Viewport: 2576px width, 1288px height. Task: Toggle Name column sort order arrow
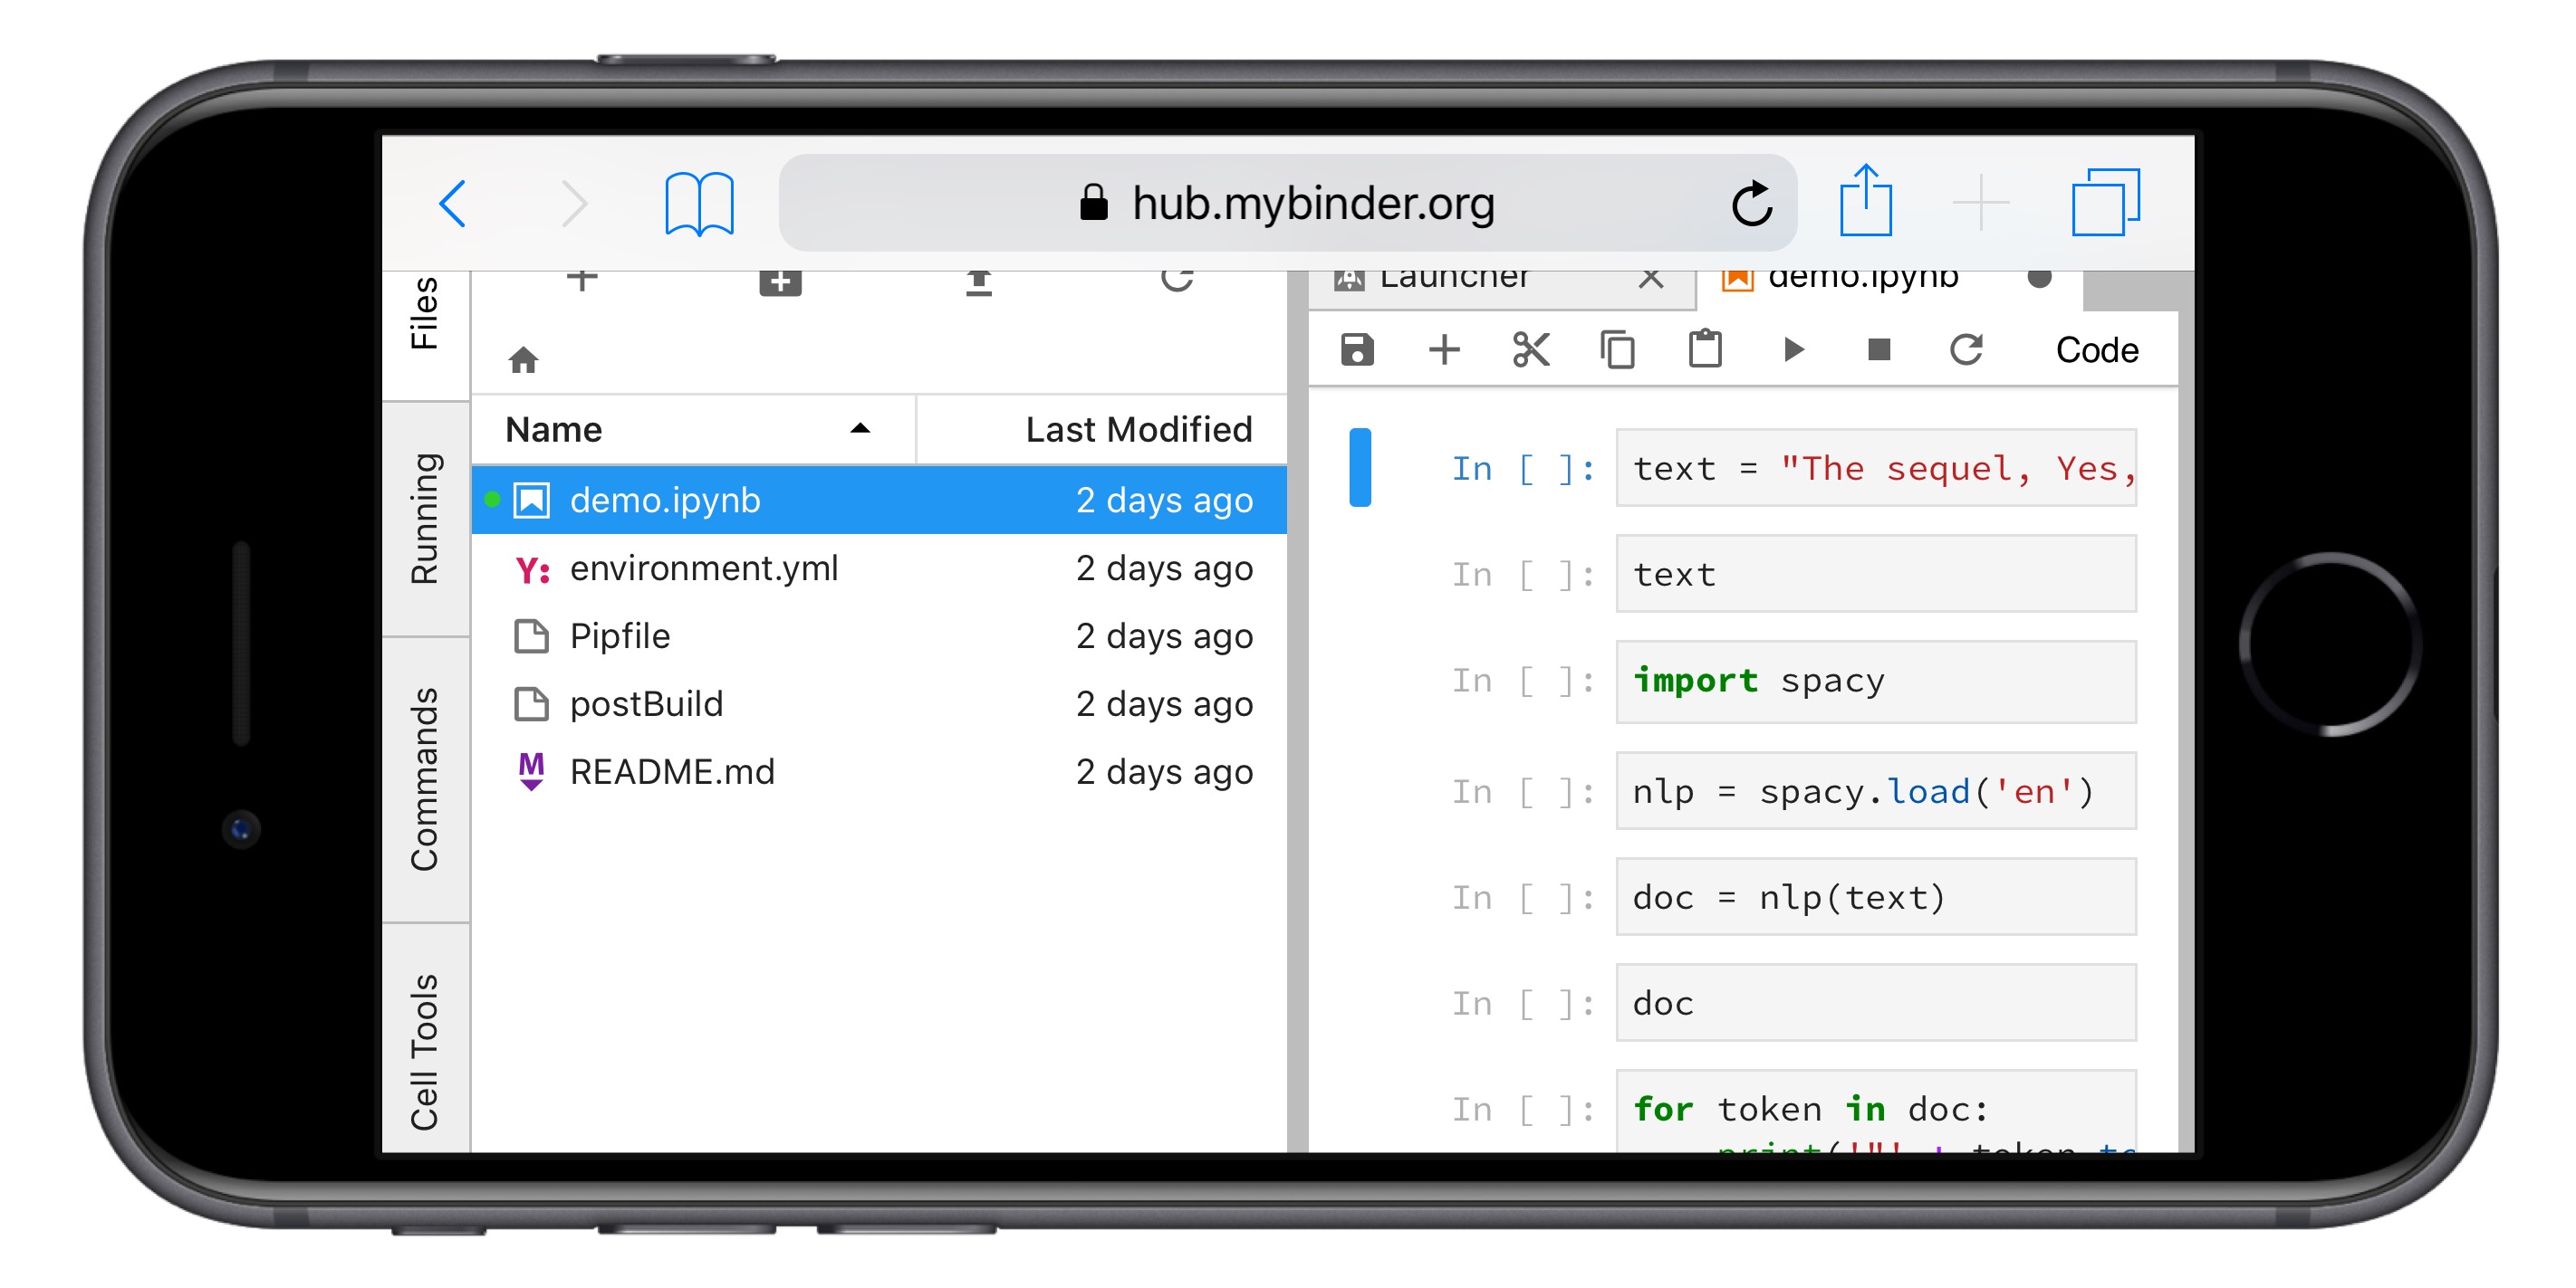pyautogui.click(x=859, y=430)
